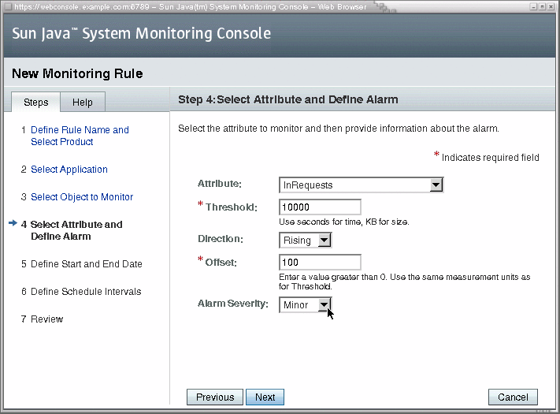The height and width of the screenshot is (414, 560).
Task: Click the step 6 Define Schedule Intervals text
Action: (86, 291)
